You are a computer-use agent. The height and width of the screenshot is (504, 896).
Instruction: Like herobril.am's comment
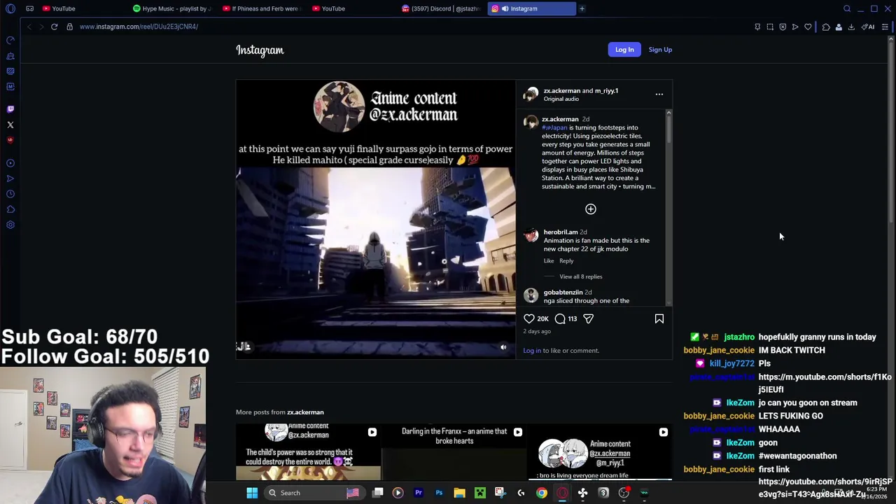549,261
